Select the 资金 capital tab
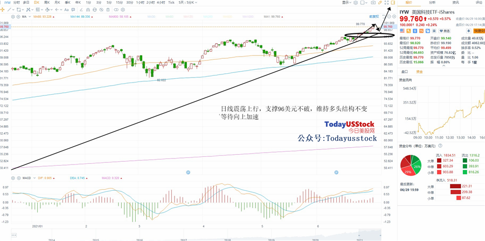This screenshot has width=485, height=241. pyautogui.click(x=419, y=72)
